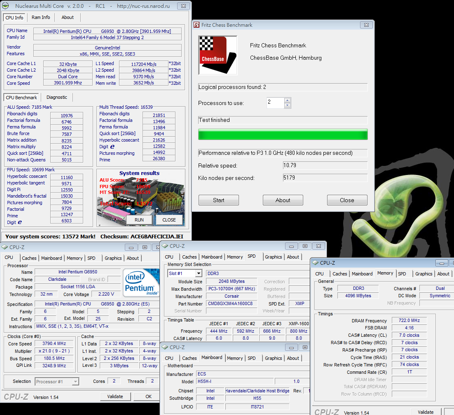This screenshot has height=415, width=454.
Task: Increase processors to use with up arrow
Action: tap(288, 100)
